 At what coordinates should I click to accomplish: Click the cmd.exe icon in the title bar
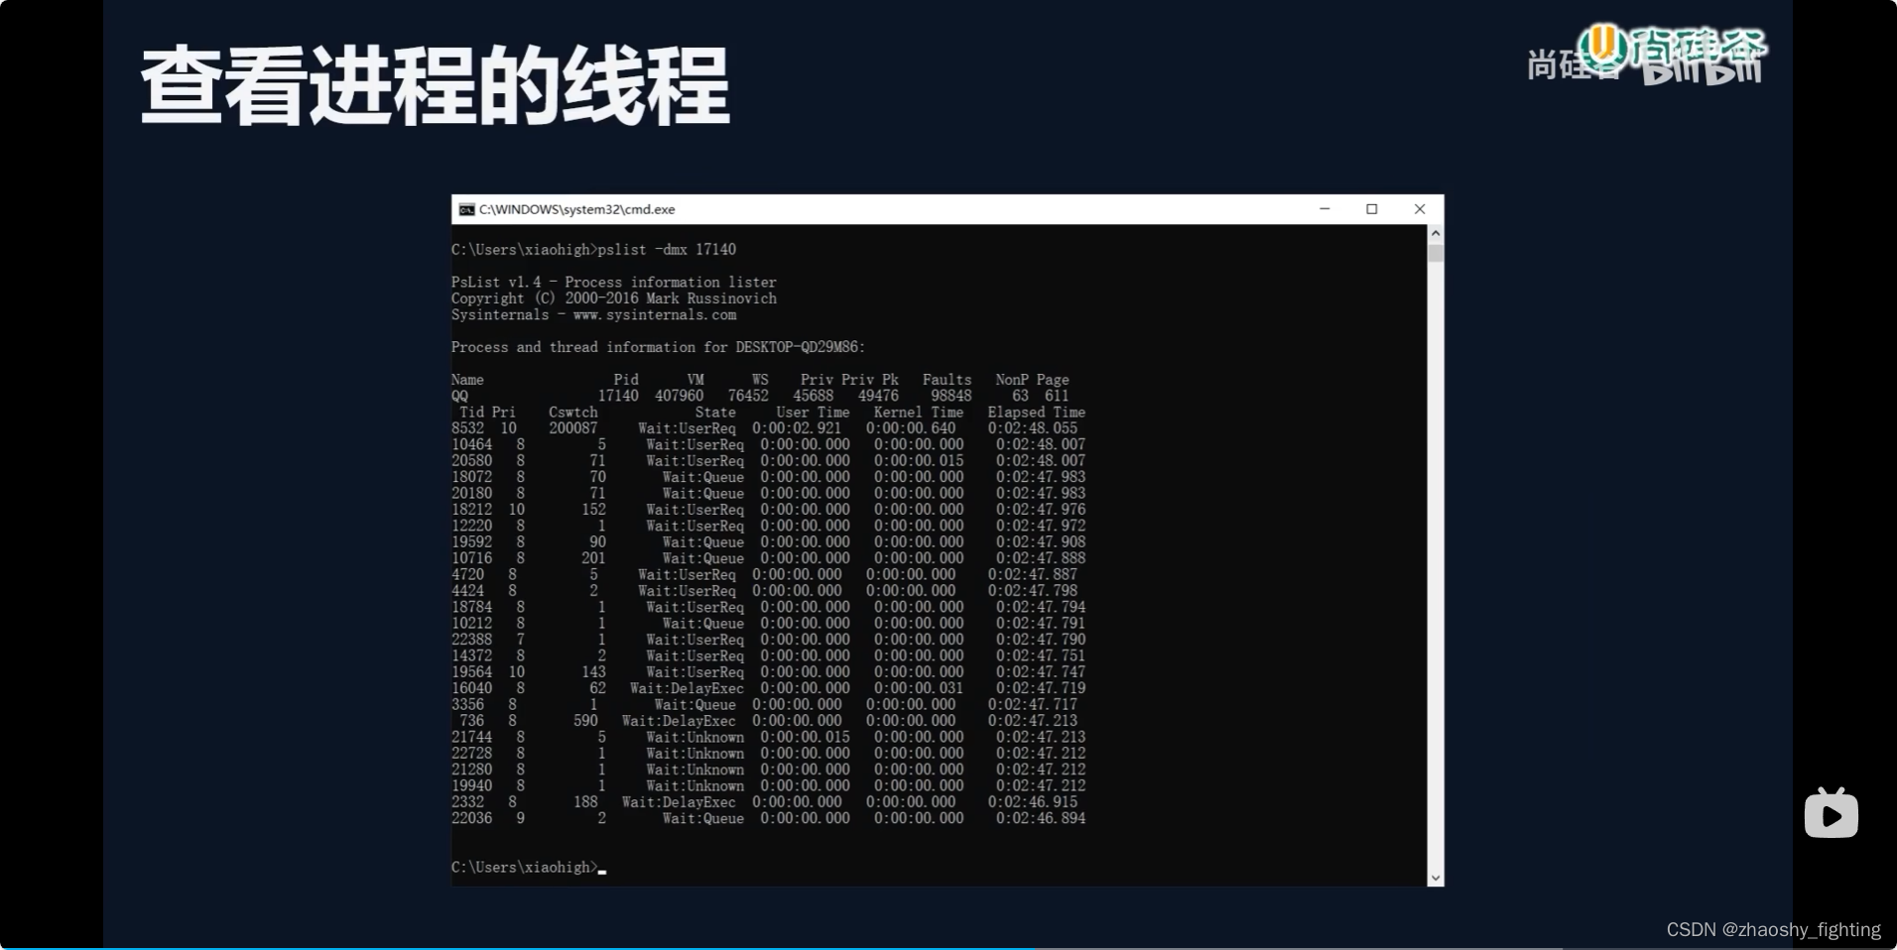466,209
